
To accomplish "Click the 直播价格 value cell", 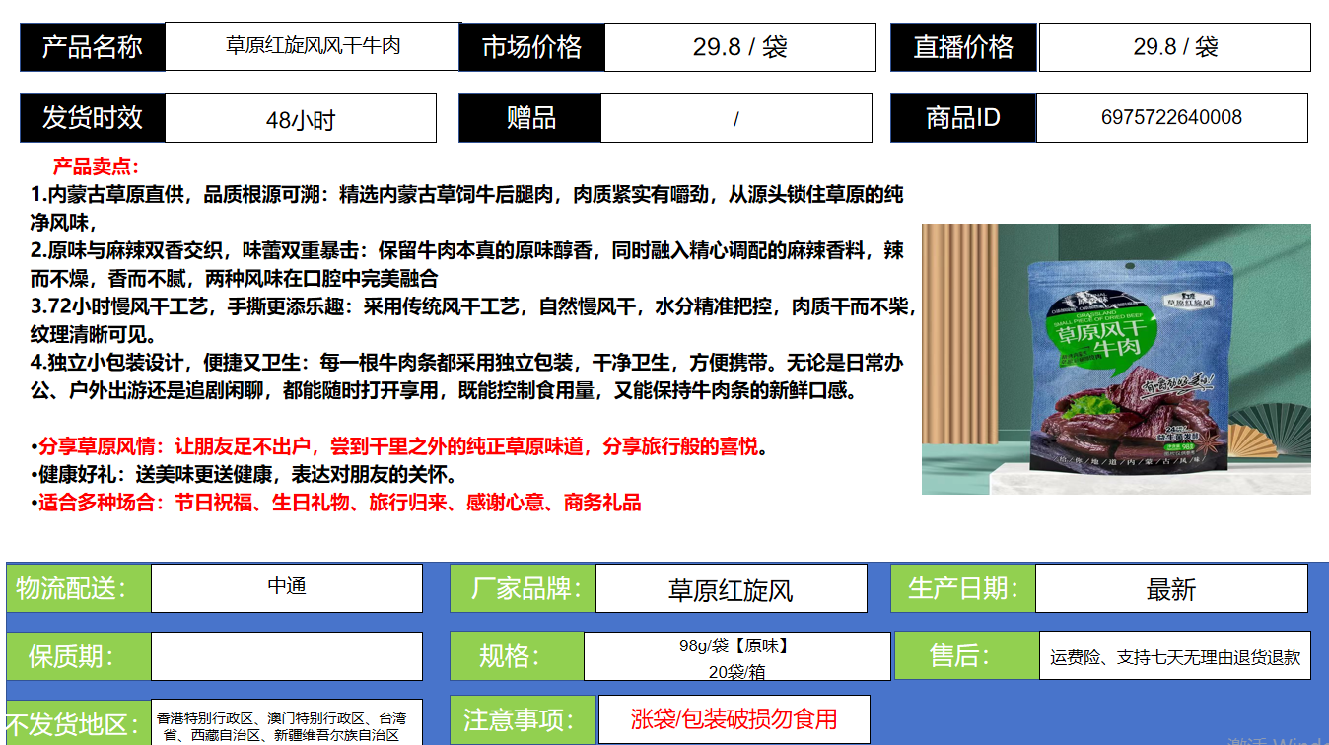I will (x=1174, y=47).
